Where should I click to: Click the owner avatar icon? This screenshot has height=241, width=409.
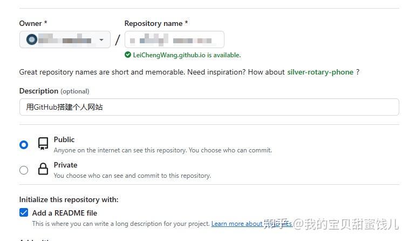tap(31, 39)
